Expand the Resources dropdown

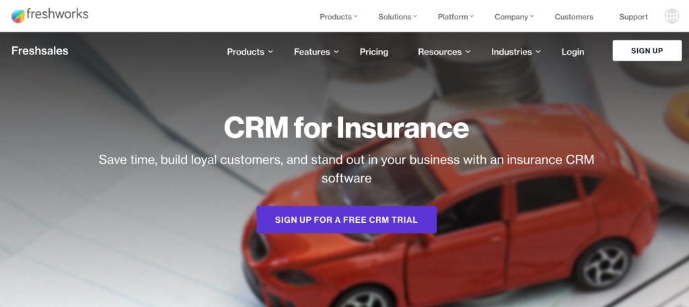(x=444, y=52)
